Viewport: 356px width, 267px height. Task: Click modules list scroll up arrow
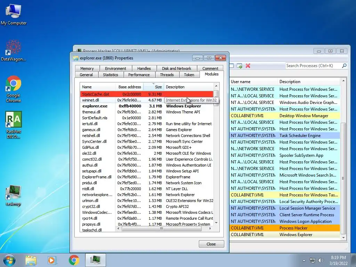pos(216,86)
